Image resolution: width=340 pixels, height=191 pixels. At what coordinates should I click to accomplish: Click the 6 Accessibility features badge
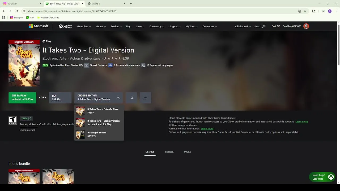(124, 65)
